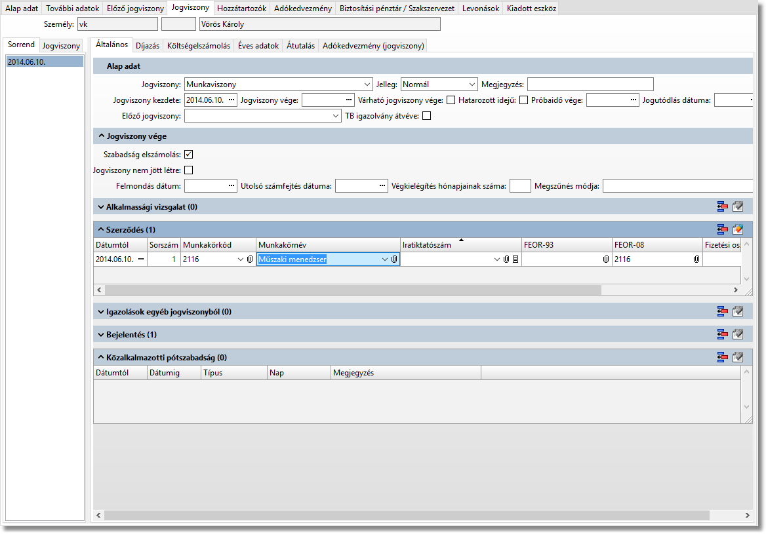Click the column layout icon in Bejelentés header
This screenshot has height=534, width=766.
pos(723,335)
